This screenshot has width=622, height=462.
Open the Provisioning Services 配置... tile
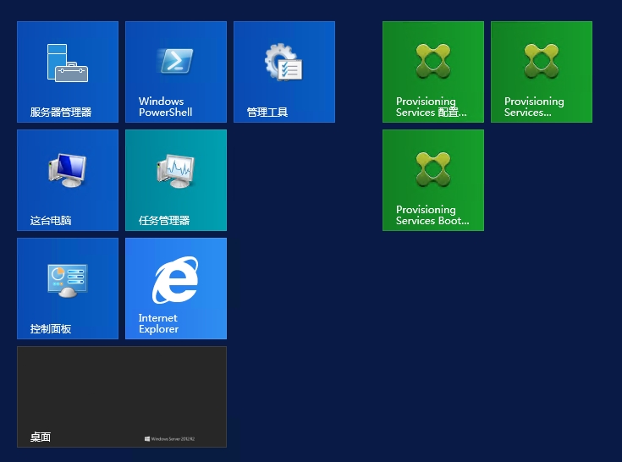point(433,72)
